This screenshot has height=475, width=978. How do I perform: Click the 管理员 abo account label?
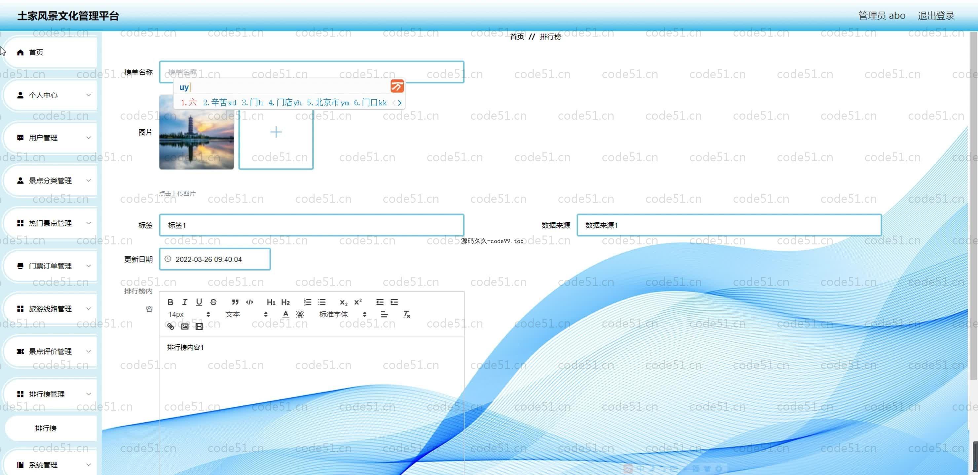coord(882,16)
